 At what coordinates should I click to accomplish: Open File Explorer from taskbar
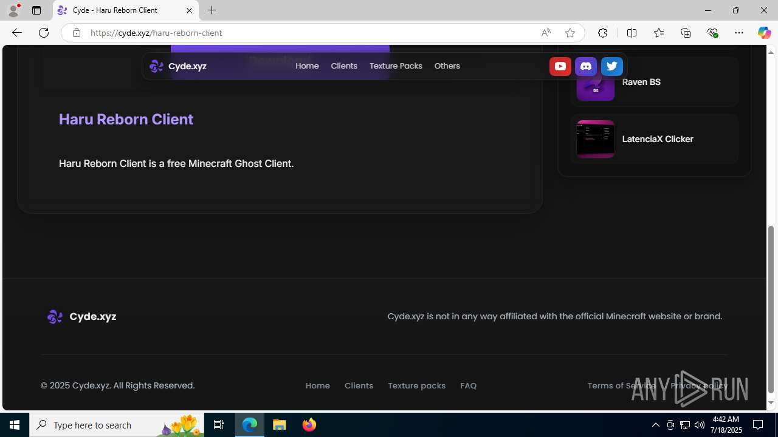pos(280,425)
